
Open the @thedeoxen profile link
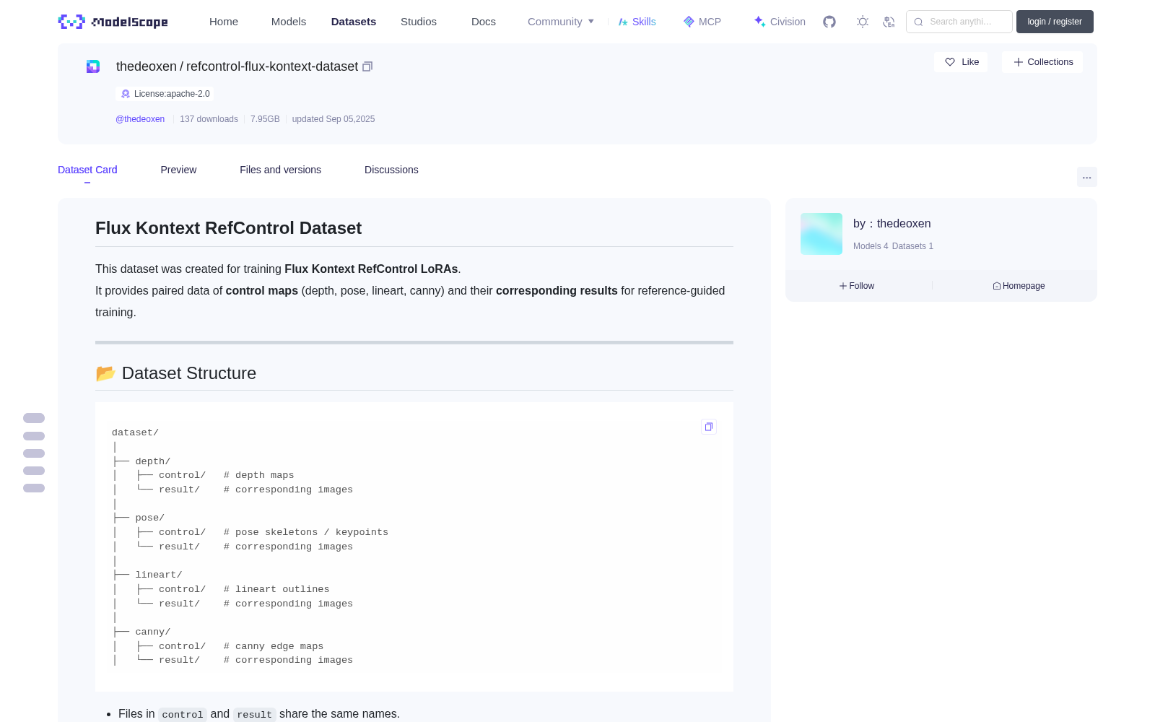(140, 119)
